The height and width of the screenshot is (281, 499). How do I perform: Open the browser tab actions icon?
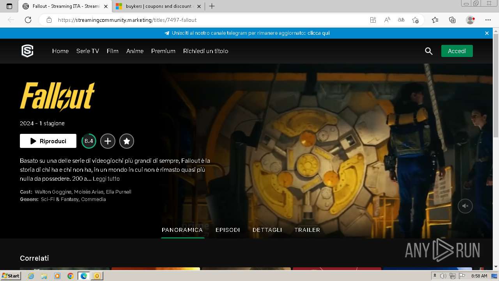point(9,6)
